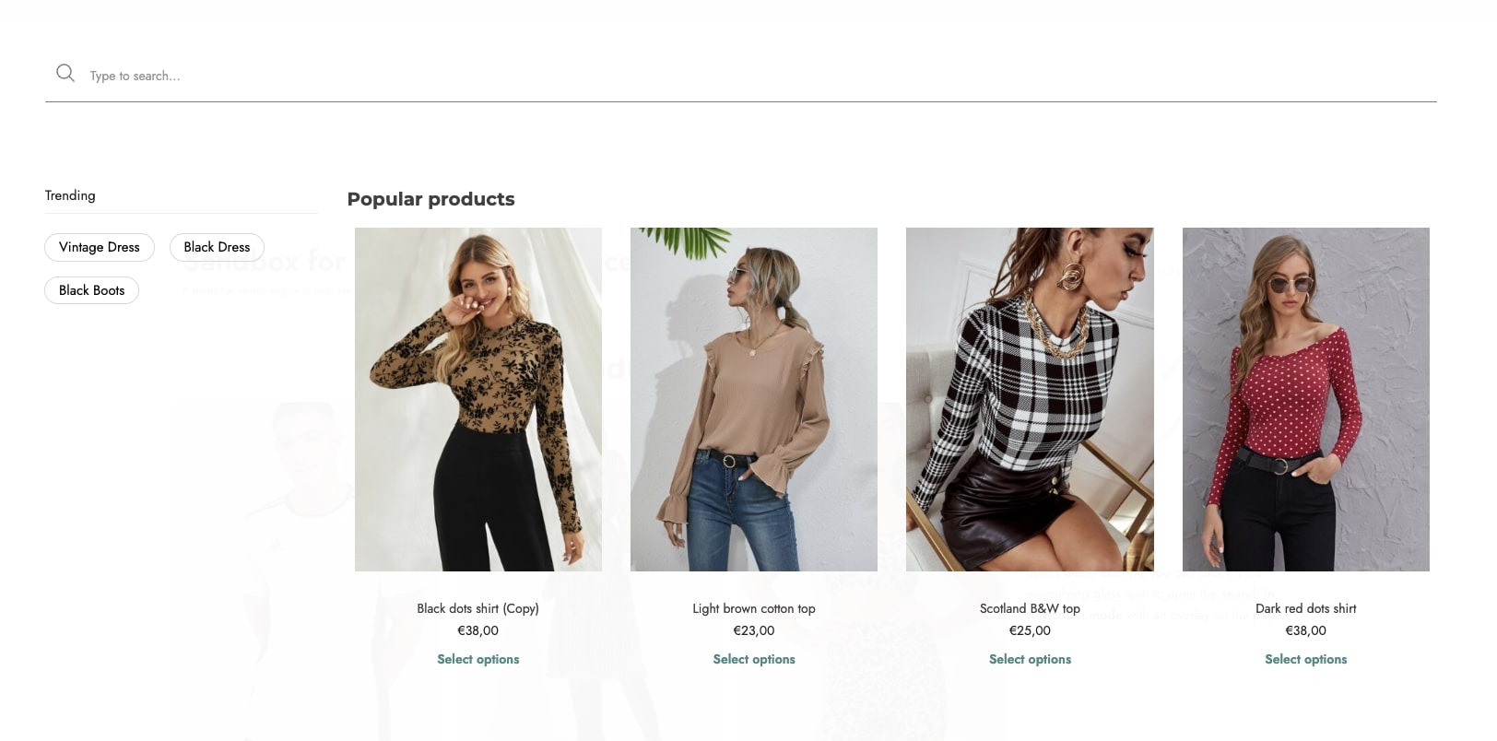Open the Light brown cotton top image
The height and width of the screenshot is (741, 1497).
click(753, 399)
